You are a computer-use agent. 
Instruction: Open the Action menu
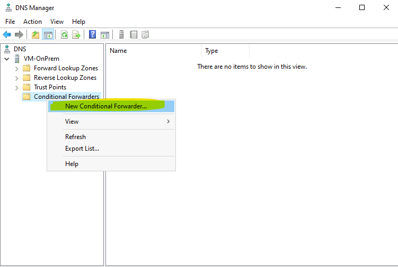[x=32, y=22]
